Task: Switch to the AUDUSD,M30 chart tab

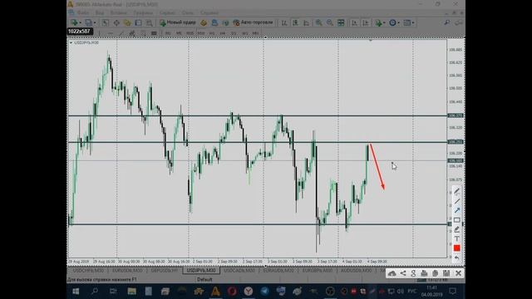Action: click(357, 271)
